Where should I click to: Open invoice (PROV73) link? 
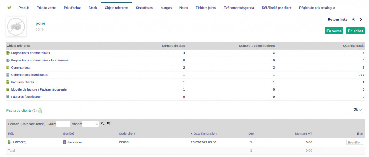tap(19, 142)
